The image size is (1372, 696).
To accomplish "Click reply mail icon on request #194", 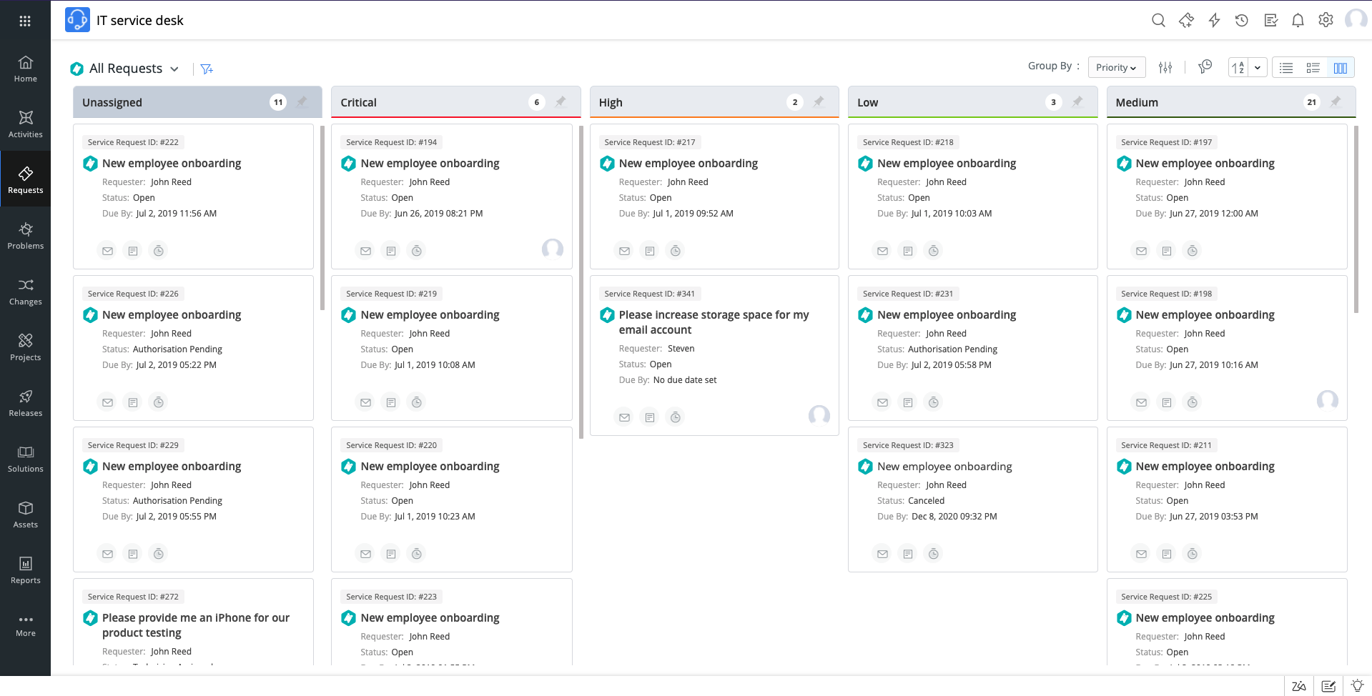I will coord(365,251).
